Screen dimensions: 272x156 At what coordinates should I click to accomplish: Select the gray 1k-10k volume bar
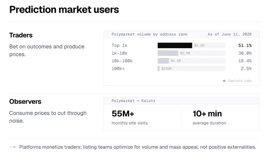pyautogui.click(x=168, y=53)
